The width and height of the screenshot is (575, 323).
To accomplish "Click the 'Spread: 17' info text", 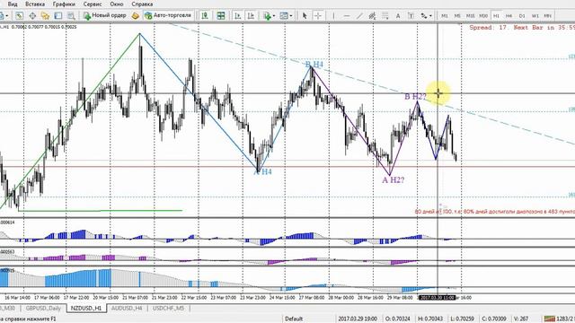I will 488,28.
